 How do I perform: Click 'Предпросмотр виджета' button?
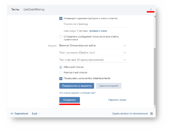[x=76, y=86]
